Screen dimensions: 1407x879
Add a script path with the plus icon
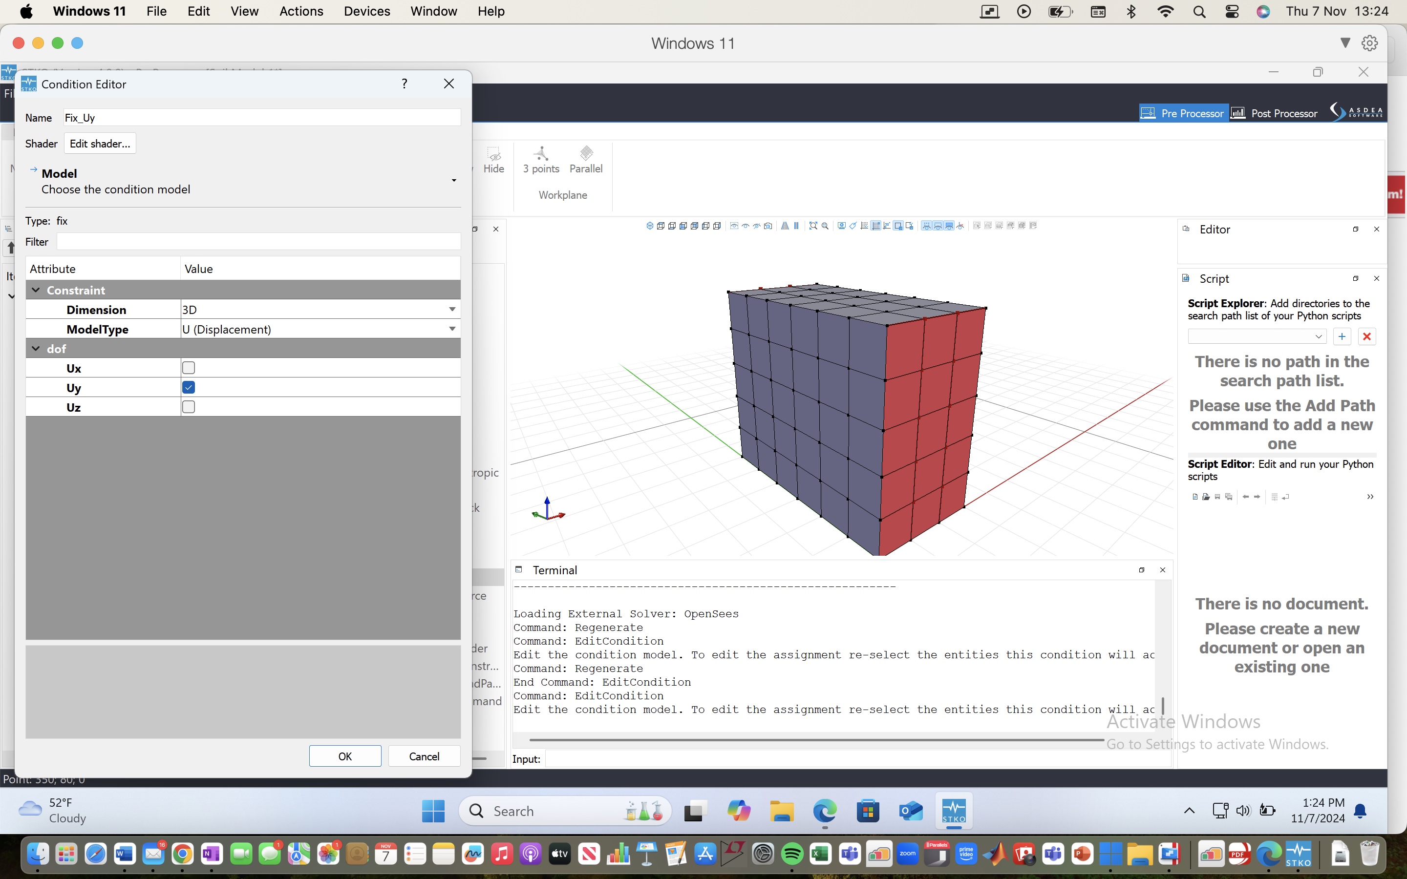coord(1342,336)
